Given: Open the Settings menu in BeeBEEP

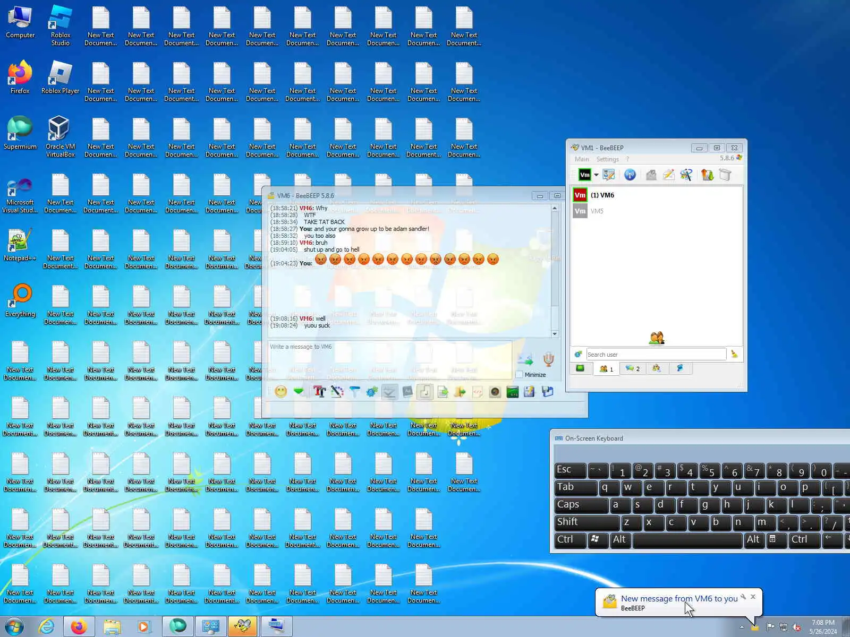Looking at the screenshot, I should (x=608, y=159).
